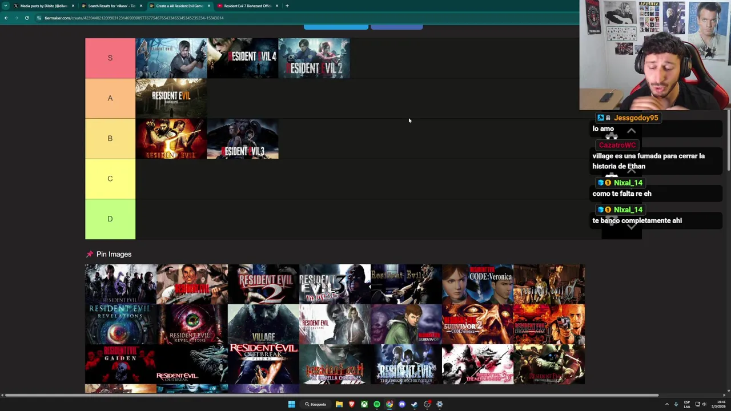
Task: Open Discord from the taskbar
Action: click(402, 404)
